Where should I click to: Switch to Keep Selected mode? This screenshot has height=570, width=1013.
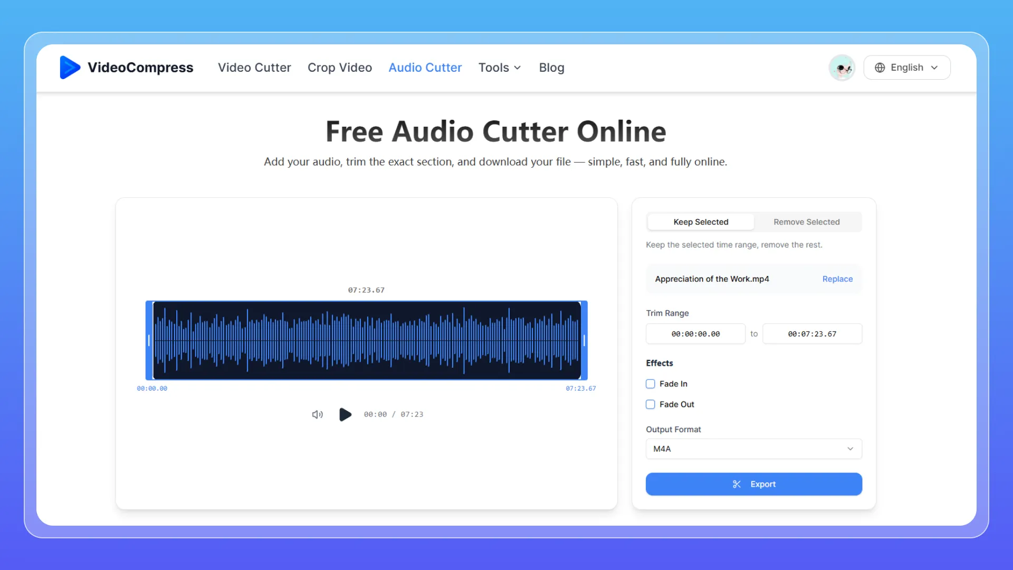click(701, 222)
